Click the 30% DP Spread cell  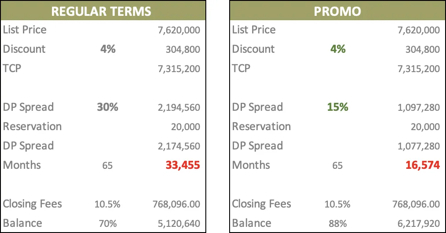pyautogui.click(x=108, y=107)
